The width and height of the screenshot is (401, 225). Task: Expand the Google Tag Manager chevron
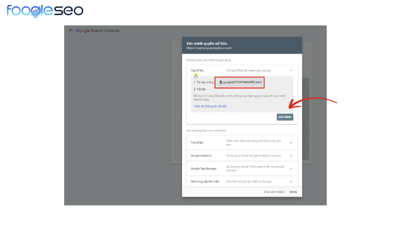pyautogui.click(x=291, y=168)
